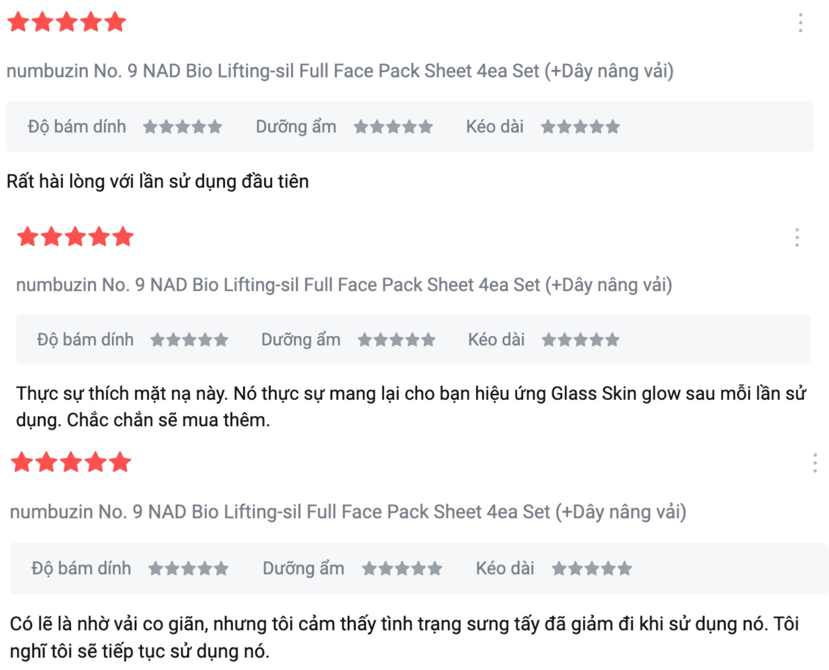The image size is (829, 670).
Task: Click the Dưỡng ẩm stars in third review
Action: (402, 568)
